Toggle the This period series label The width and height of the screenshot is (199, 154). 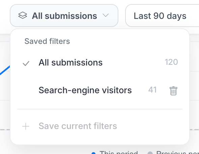118,152
